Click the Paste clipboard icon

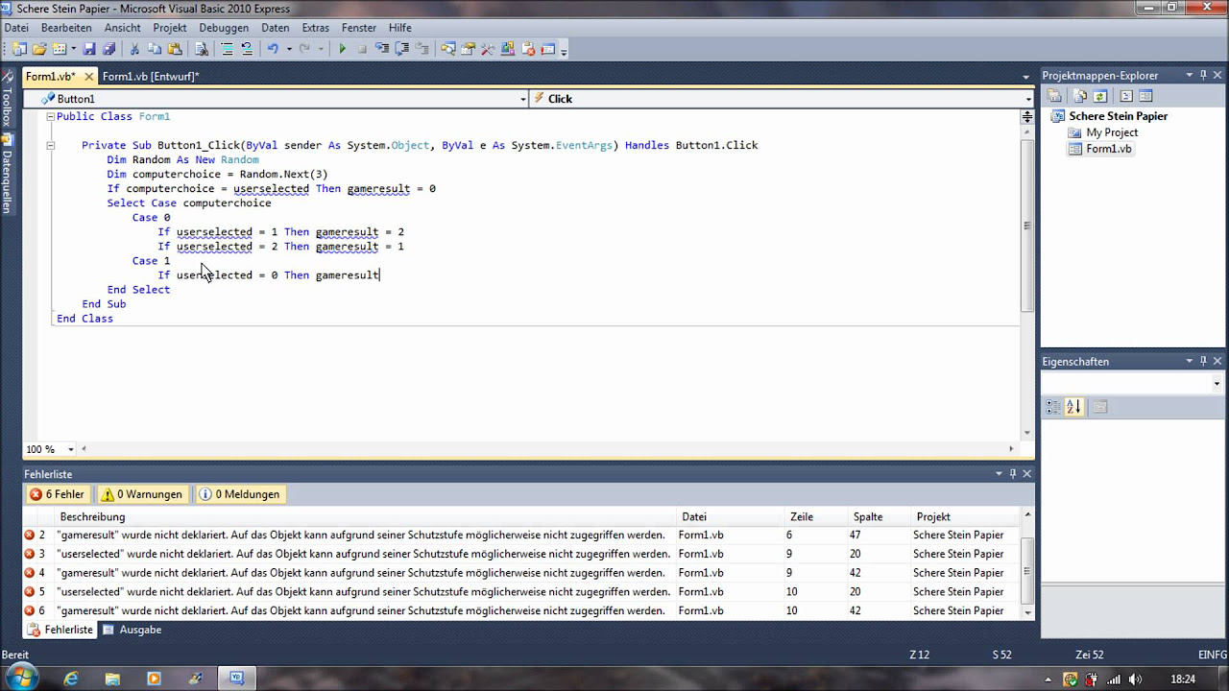pyautogui.click(x=175, y=49)
